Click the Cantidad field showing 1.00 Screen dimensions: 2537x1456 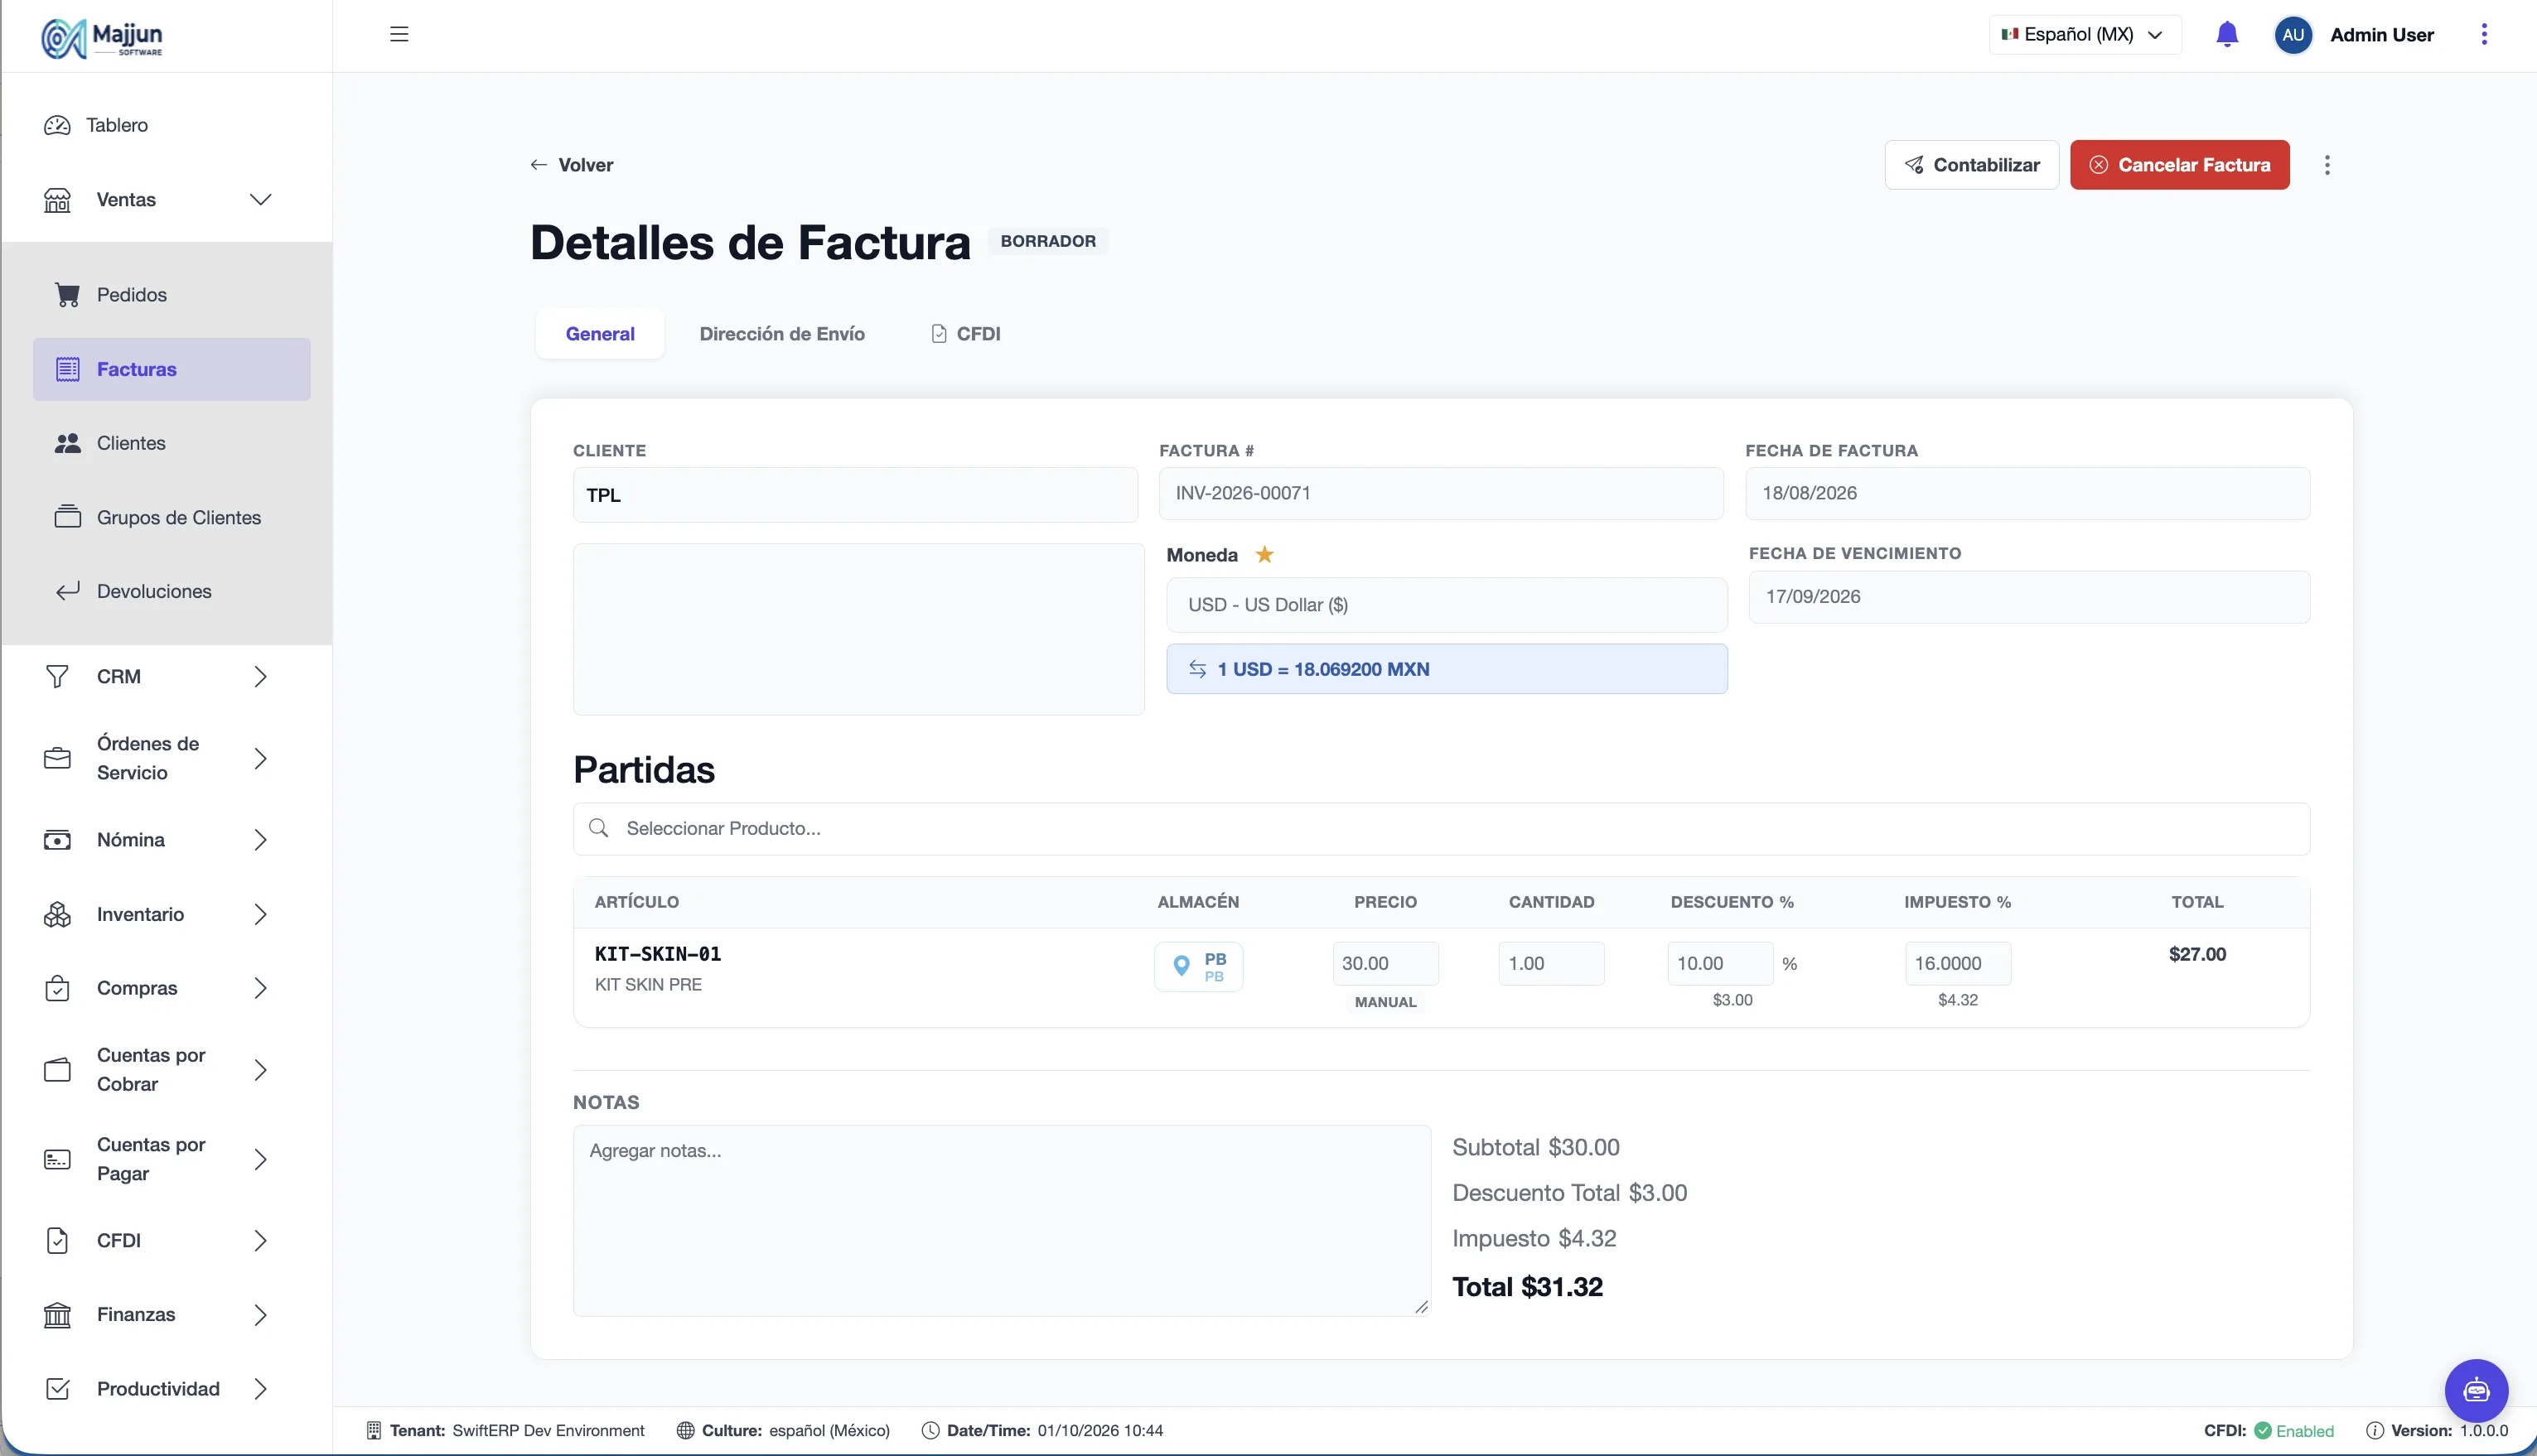(1550, 963)
